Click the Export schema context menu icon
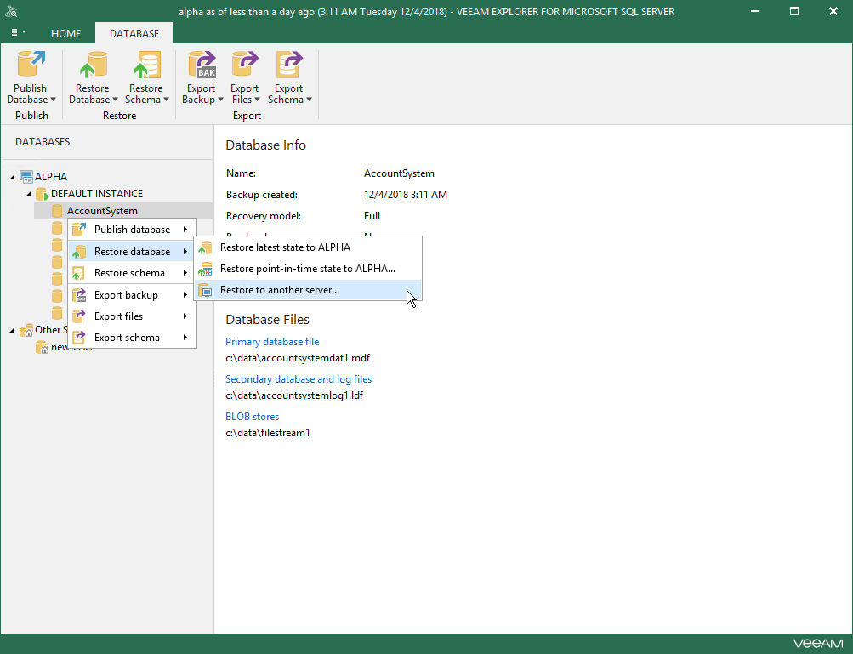Viewport: 853px width, 654px height. tap(79, 338)
